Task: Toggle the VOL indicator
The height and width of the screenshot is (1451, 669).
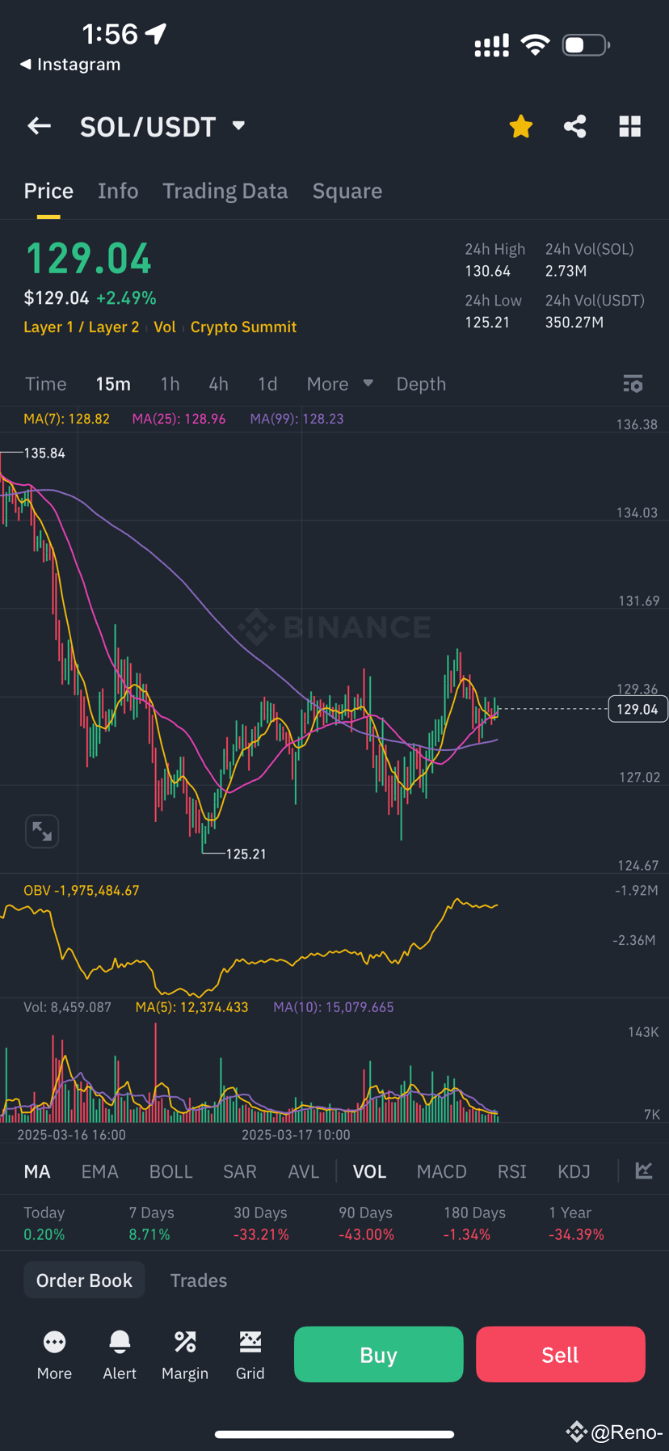Action: tap(369, 1171)
